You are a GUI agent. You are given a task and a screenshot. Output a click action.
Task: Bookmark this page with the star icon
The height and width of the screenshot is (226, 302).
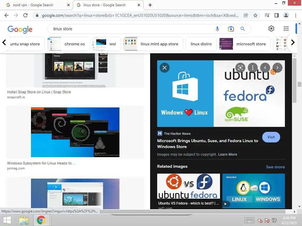point(255,15)
